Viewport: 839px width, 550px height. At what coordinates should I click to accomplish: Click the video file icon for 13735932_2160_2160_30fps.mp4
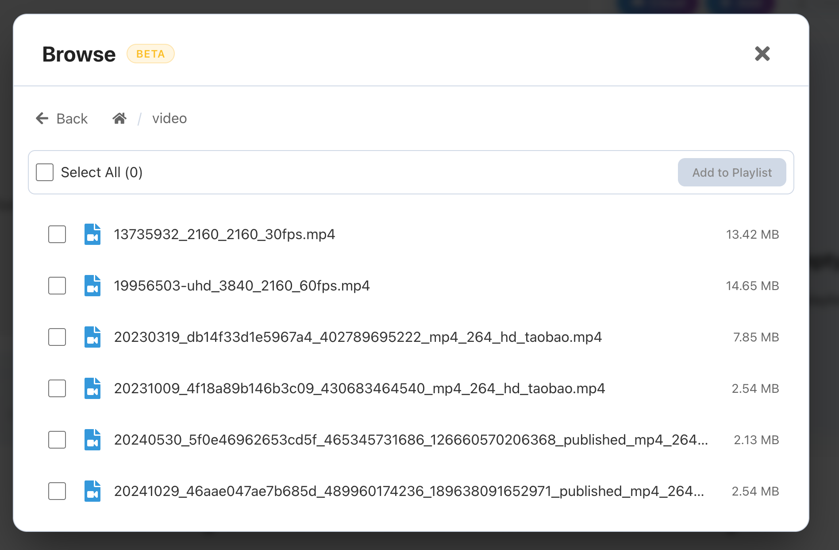point(92,234)
